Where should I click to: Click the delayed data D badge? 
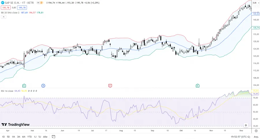(41, 3)
